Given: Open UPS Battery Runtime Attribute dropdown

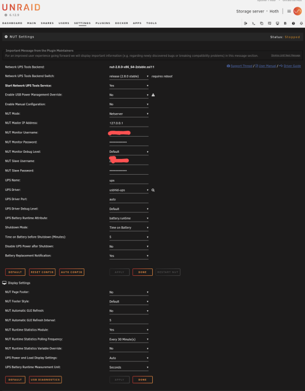Looking at the screenshot, I should 129,218.
